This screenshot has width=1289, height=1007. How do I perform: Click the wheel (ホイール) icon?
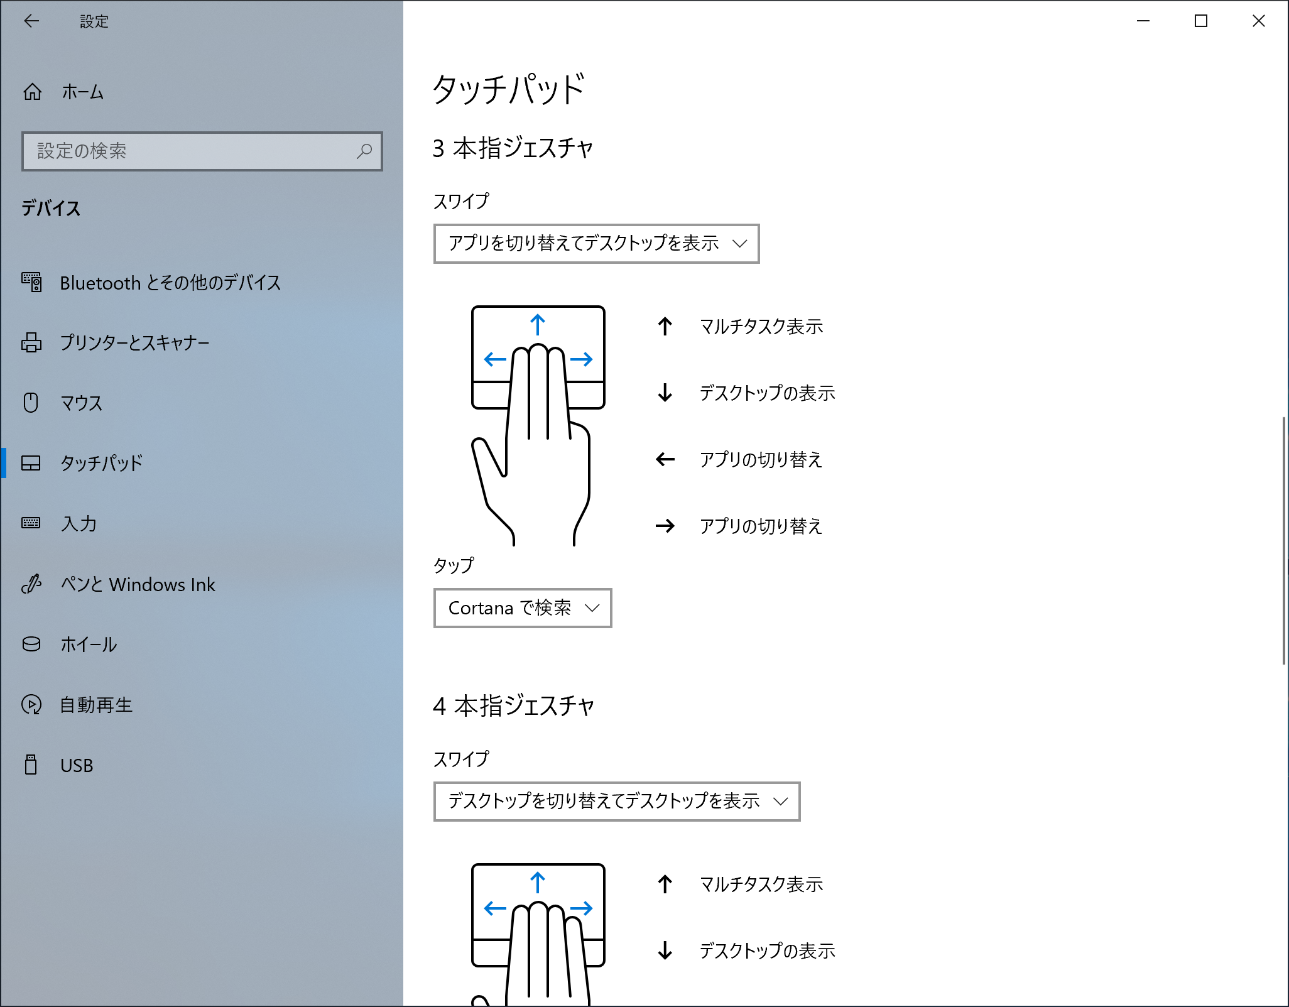31,644
